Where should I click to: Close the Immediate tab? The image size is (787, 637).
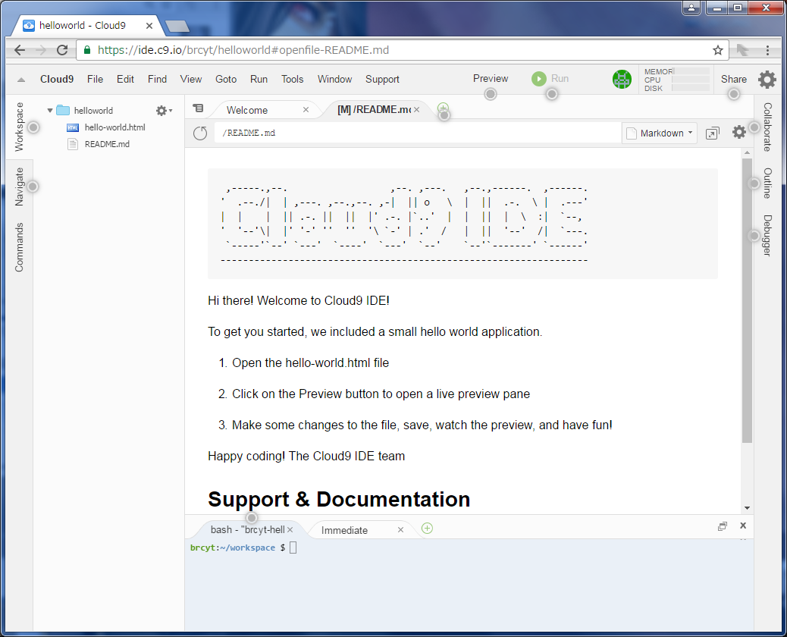coord(400,529)
